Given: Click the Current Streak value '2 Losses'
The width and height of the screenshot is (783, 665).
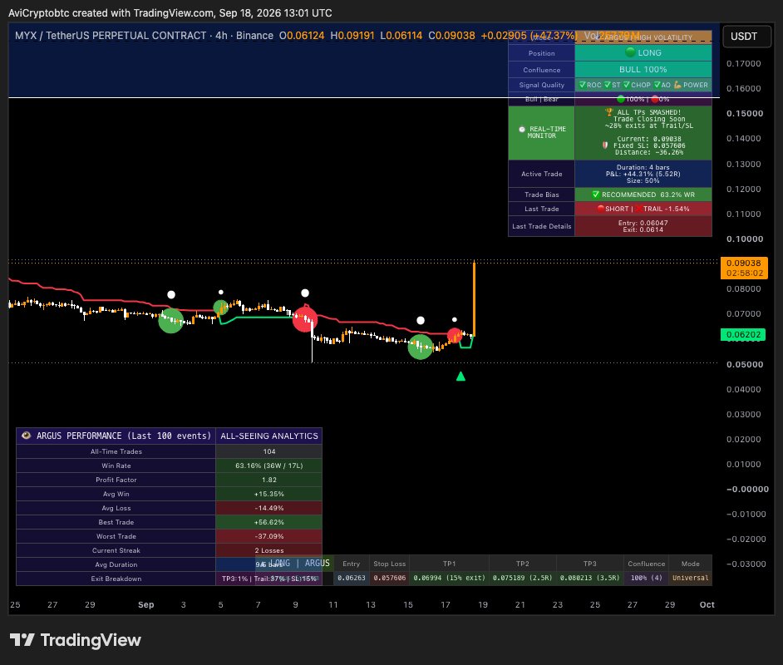Looking at the screenshot, I should 269,550.
